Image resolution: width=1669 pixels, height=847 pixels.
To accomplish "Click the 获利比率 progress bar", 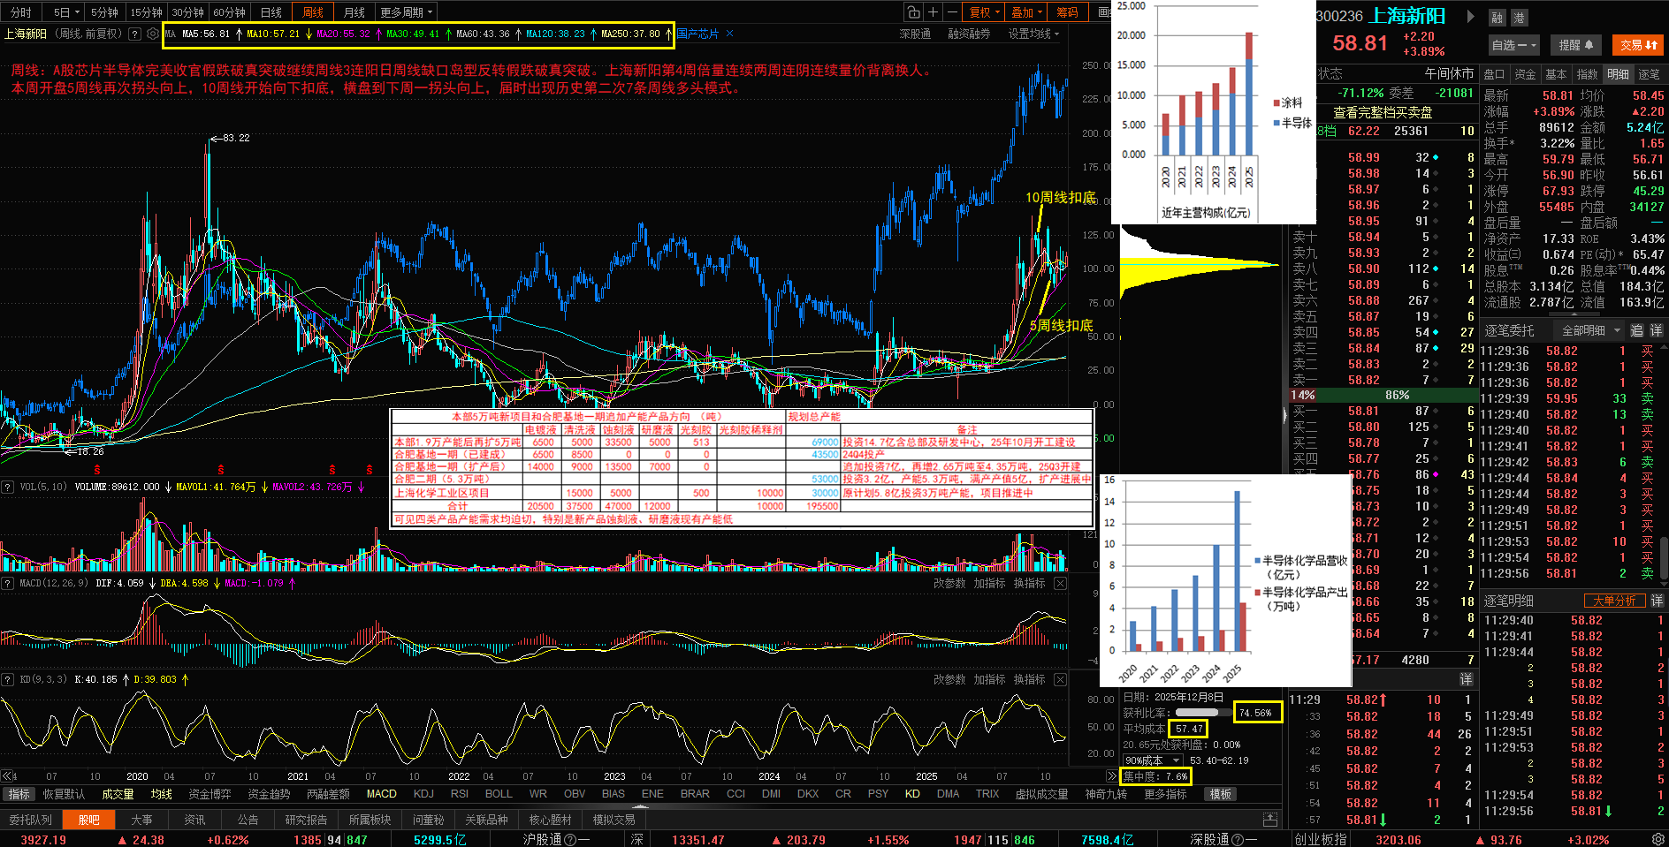I will click(1203, 713).
